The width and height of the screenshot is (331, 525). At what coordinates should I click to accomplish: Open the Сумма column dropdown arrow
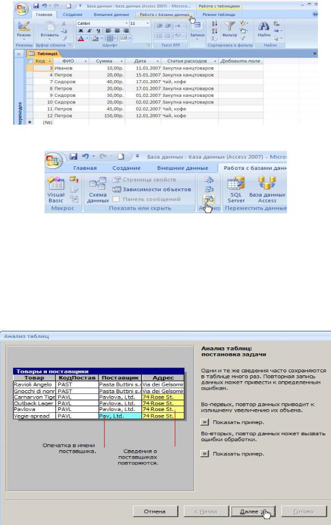(122, 61)
